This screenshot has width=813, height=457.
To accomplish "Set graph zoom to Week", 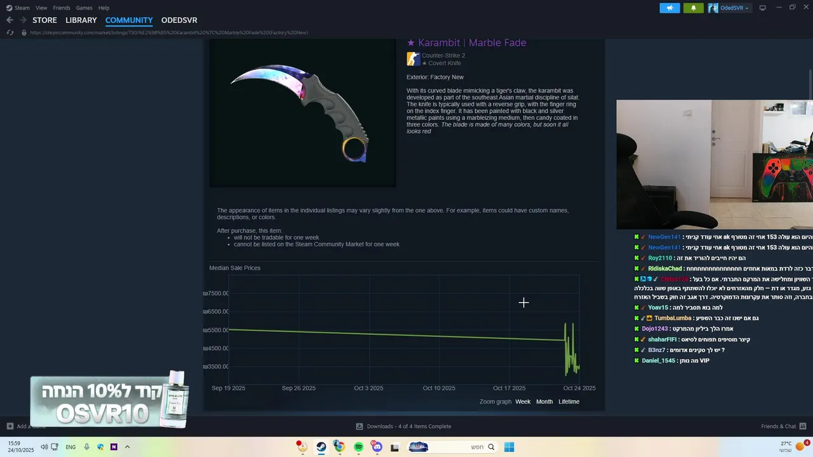I will click(523, 402).
